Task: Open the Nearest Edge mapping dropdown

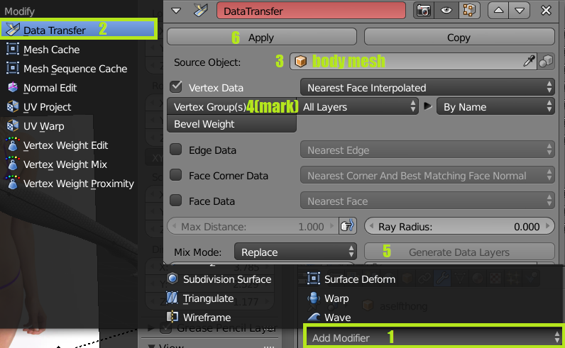Action: coord(427,150)
